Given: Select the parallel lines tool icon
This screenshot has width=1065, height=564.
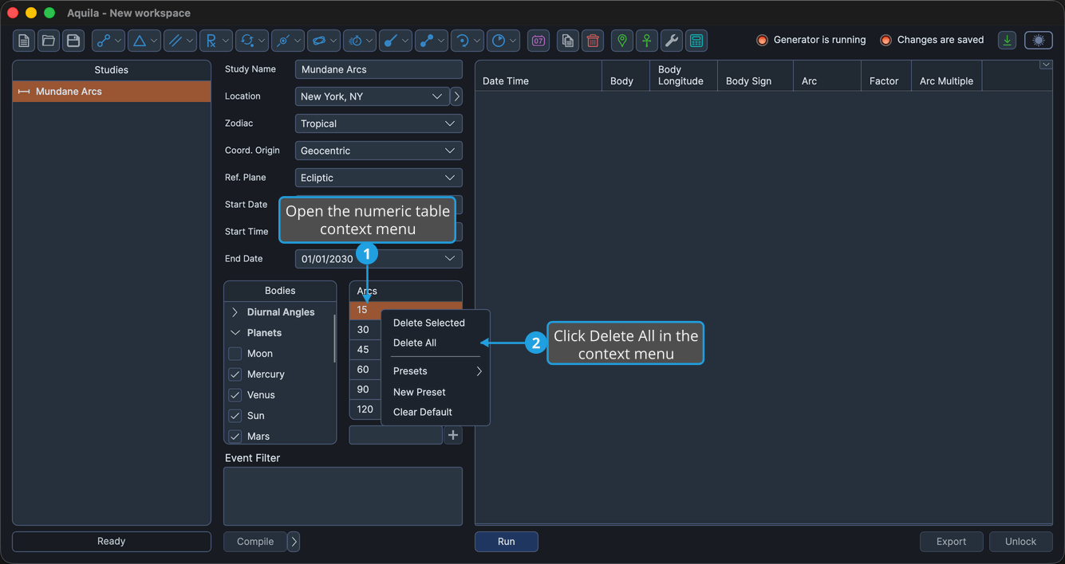Looking at the screenshot, I should click(x=175, y=41).
